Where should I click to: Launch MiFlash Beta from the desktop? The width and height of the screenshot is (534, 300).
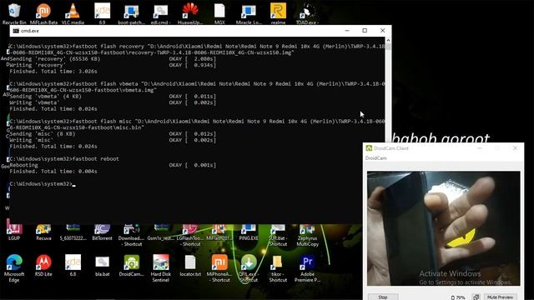click(43, 13)
